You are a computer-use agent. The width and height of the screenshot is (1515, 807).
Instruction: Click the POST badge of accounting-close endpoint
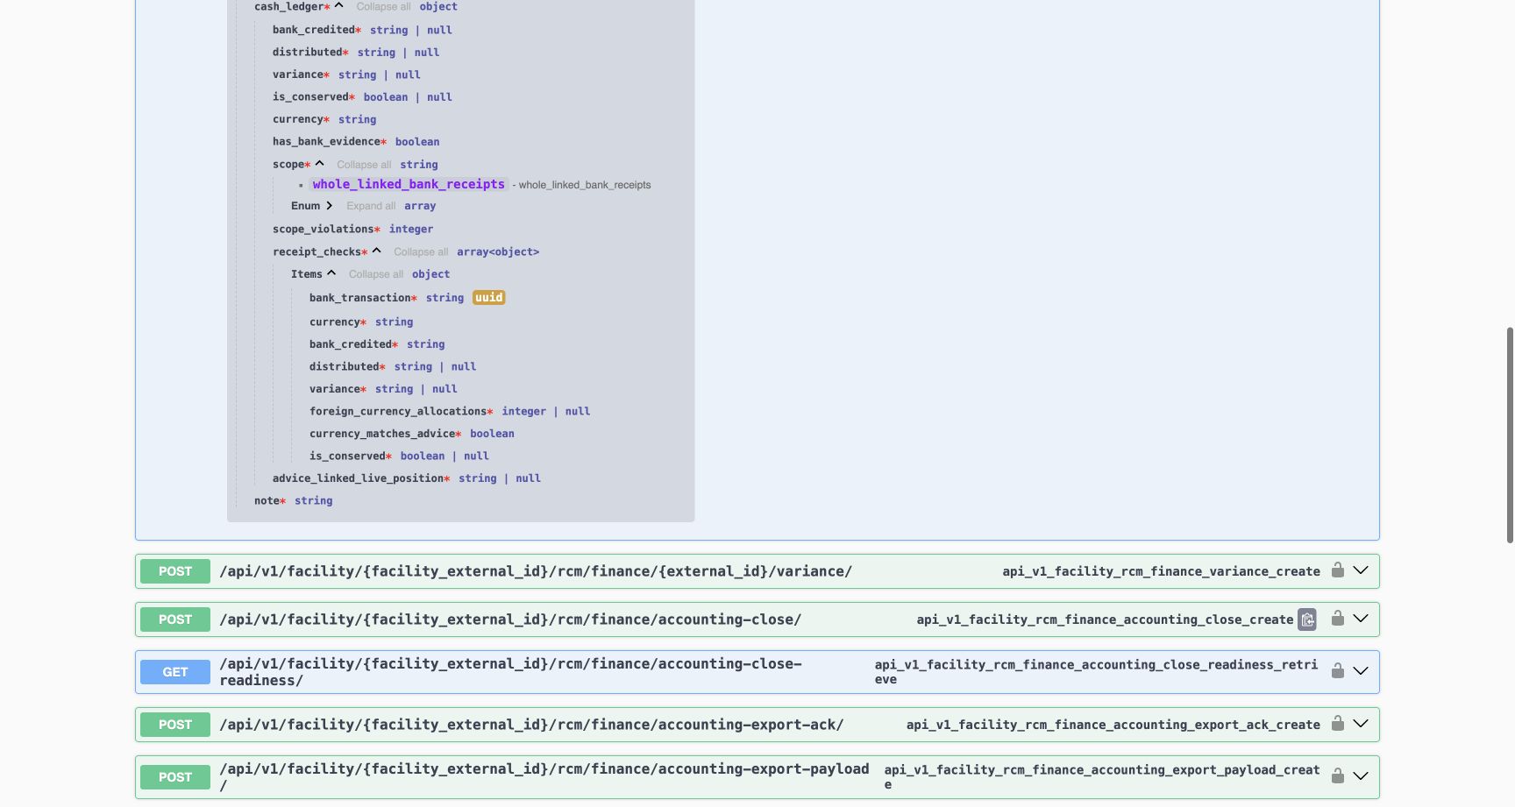[x=175, y=619]
